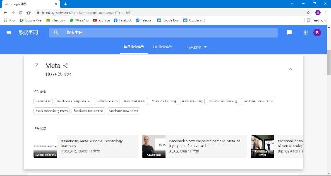The image size is (331, 176).
Task: Open the hamburger main menu
Action: point(9,33)
